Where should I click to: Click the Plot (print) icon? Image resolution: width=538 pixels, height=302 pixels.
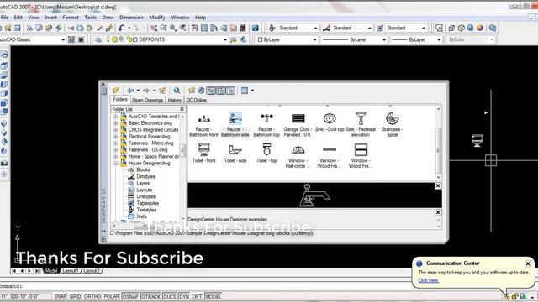coord(30,28)
